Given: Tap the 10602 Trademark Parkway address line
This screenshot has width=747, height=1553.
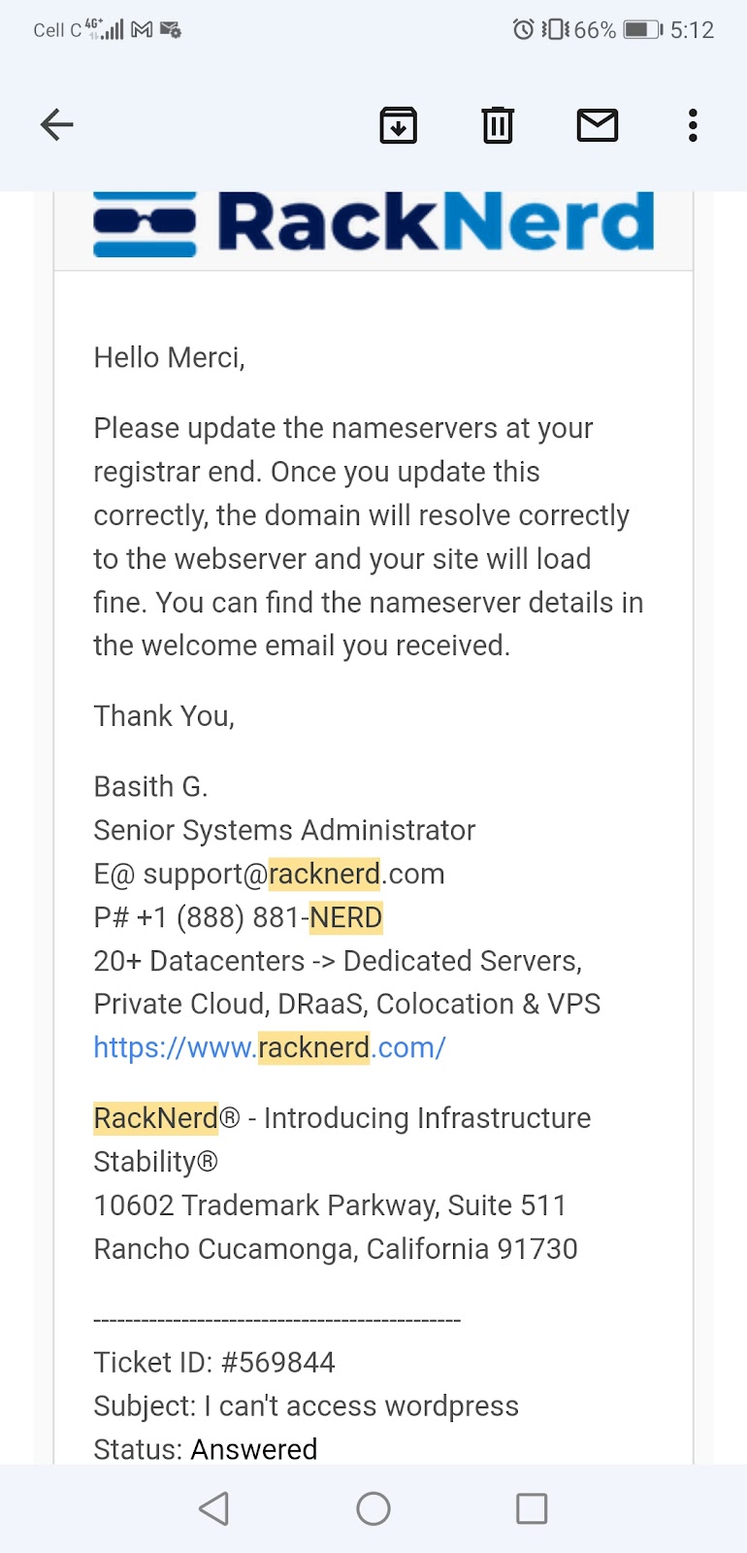Looking at the screenshot, I should point(330,1206).
